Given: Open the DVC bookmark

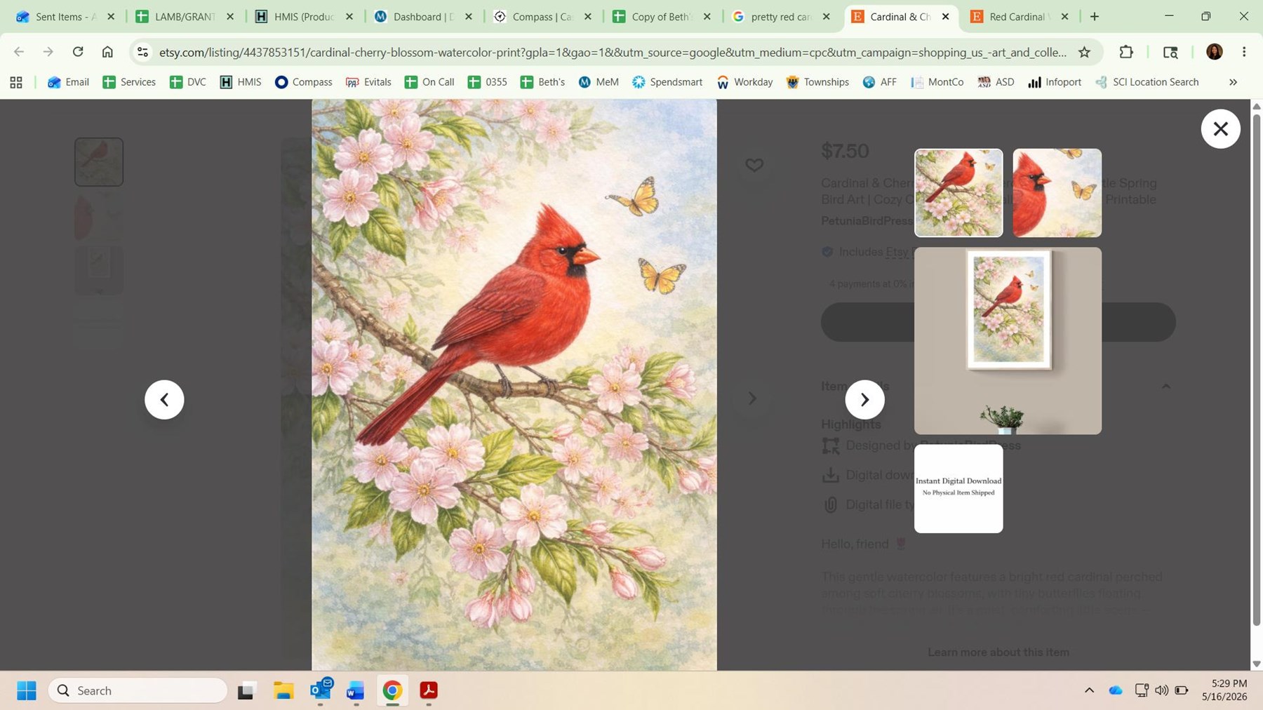Looking at the screenshot, I should coord(188,82).
